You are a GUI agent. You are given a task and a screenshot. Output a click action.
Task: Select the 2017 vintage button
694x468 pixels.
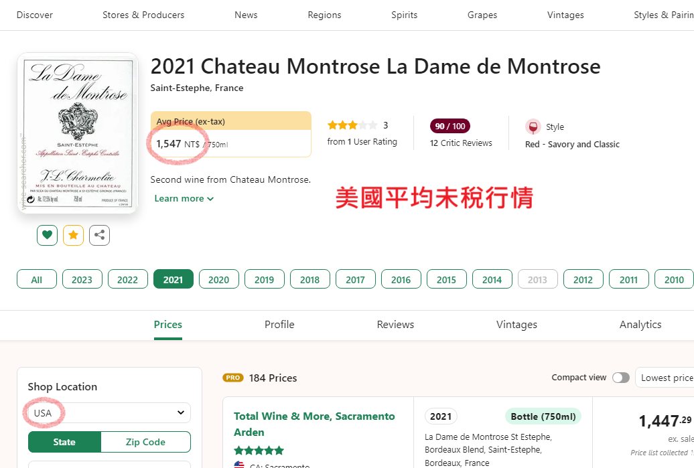(x=356, y=279)
